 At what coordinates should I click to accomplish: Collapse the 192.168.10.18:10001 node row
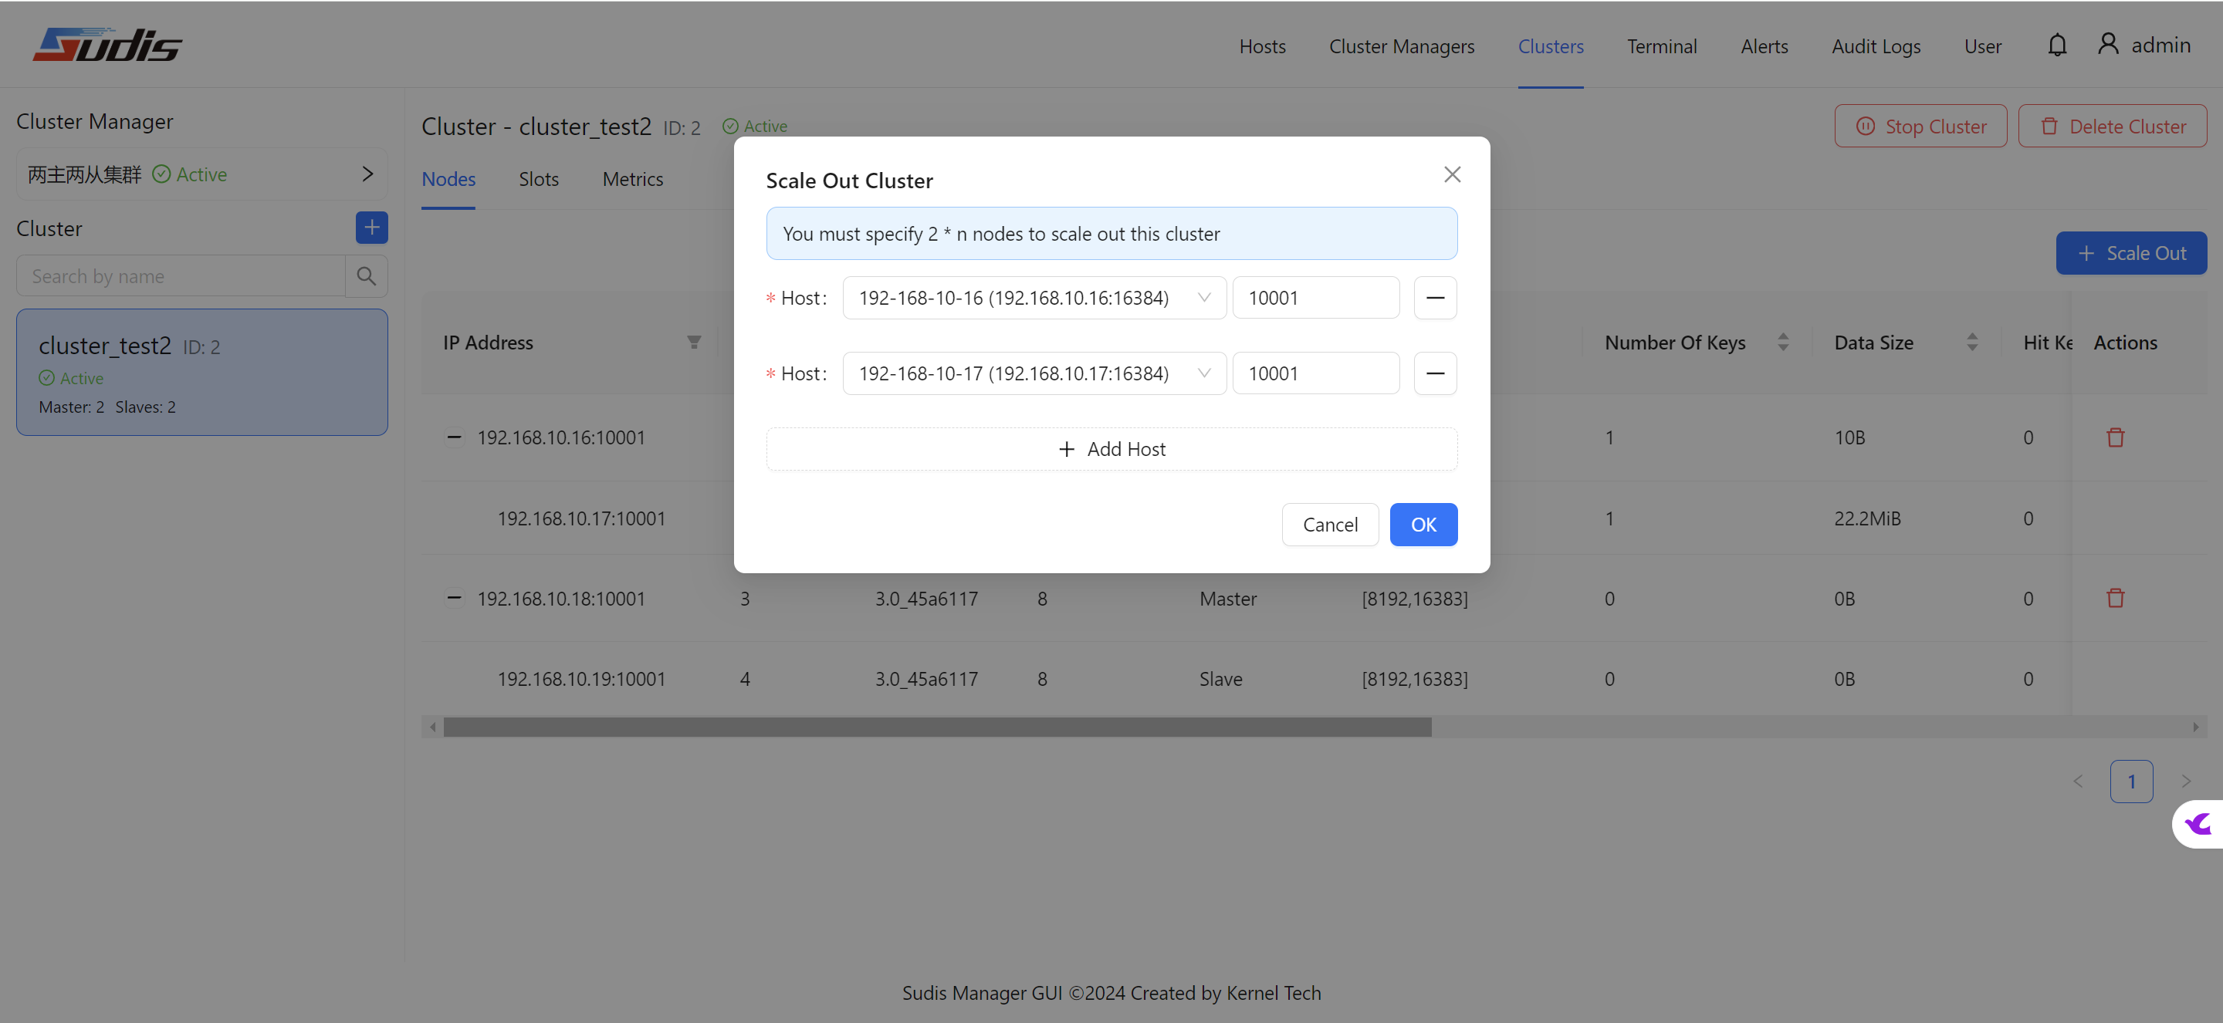tap(453, 598)
